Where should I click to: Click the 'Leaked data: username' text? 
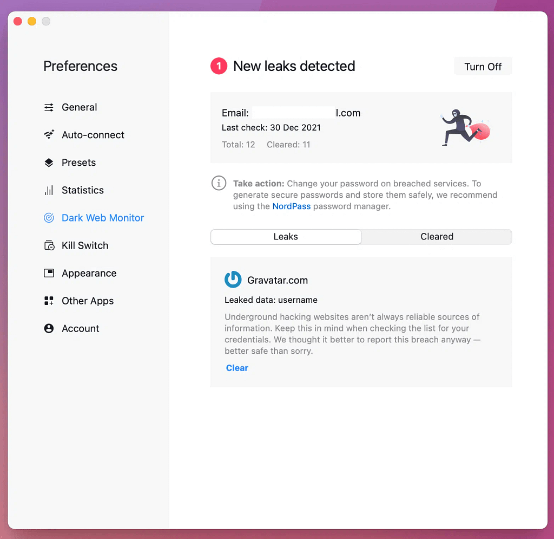pyautogui.click(x=271, y=300)
